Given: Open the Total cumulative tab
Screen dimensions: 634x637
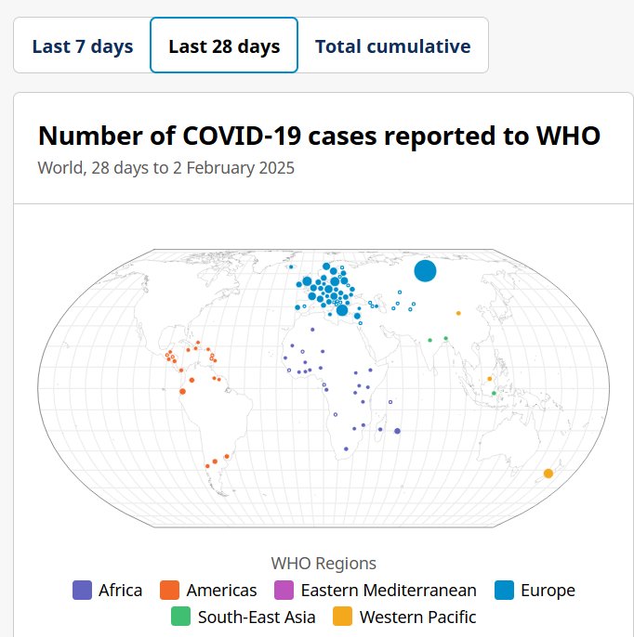Looking at the screenshot, I should coord(392,46).
